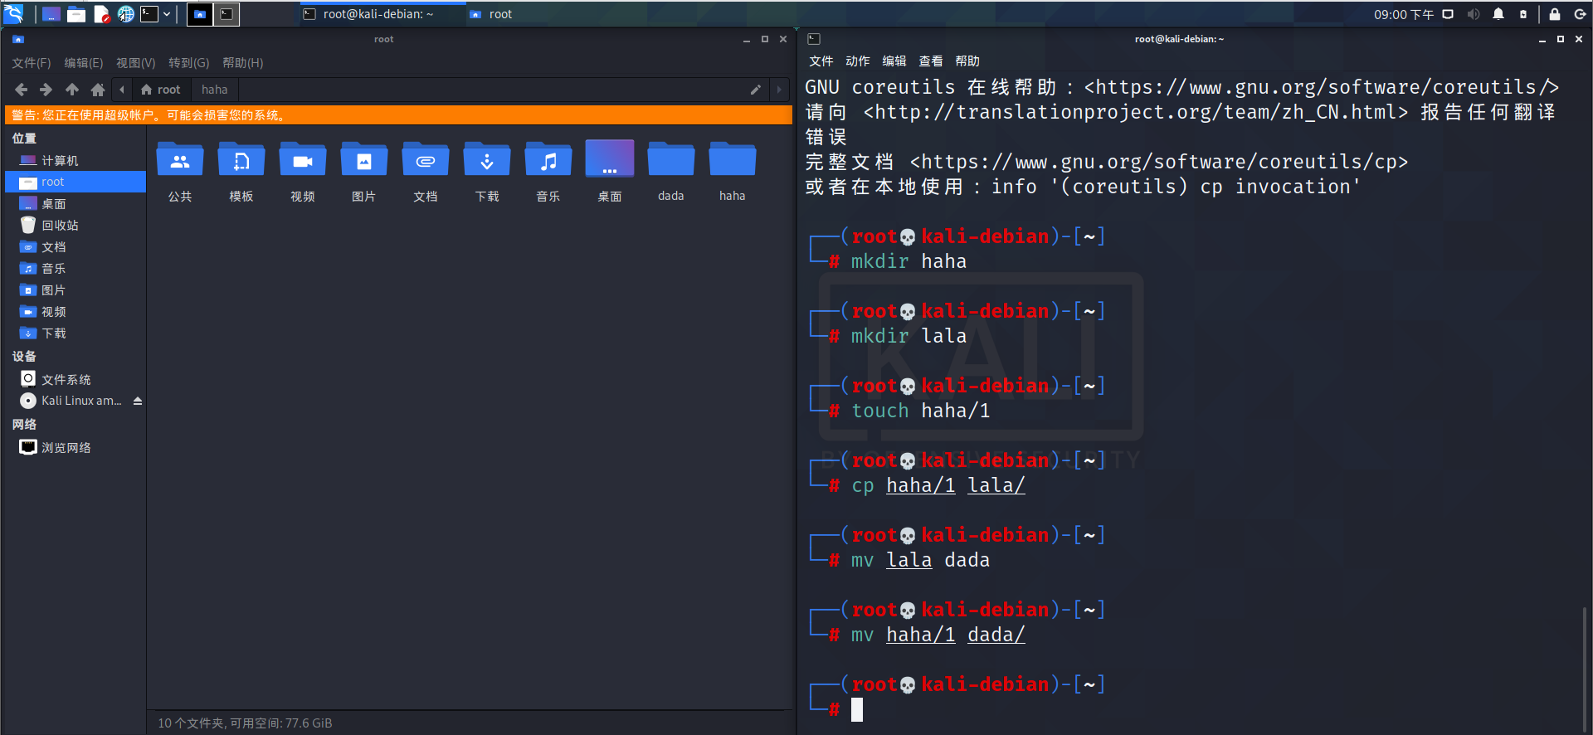The height and width of the screenshot is (735, 1593).
Task: Switch to the second workspace thumbnail
Action: click(227, 14)
